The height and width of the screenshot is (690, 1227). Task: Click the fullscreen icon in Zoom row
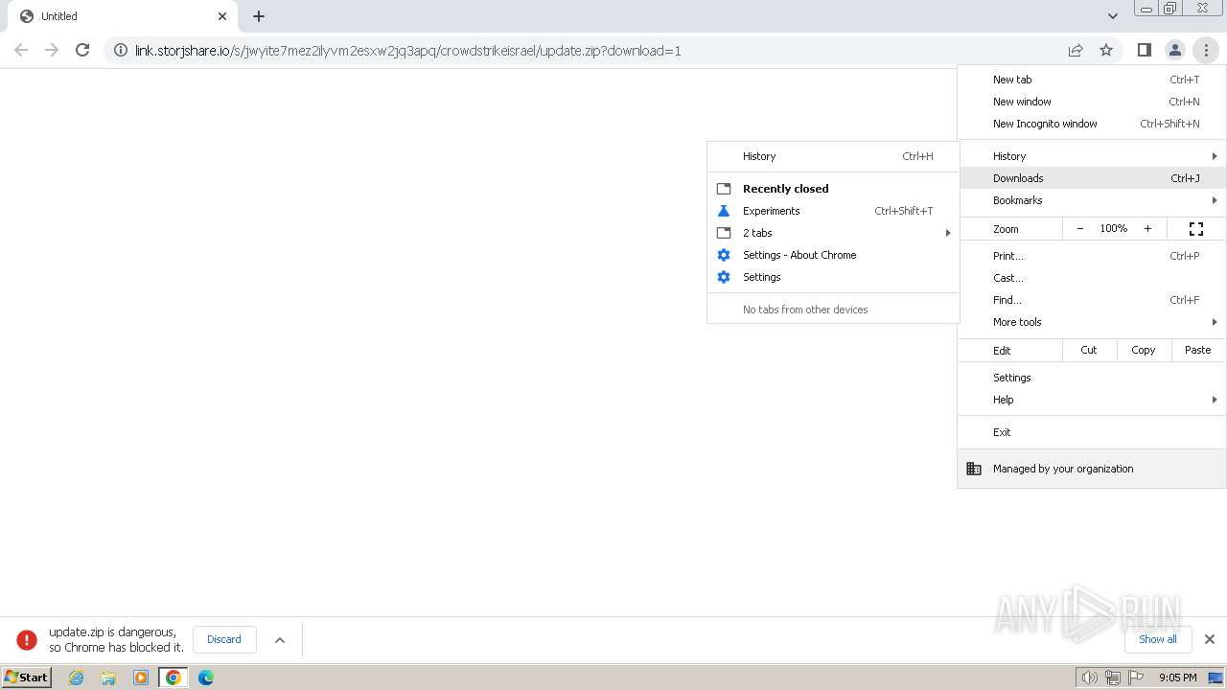pyautogui.click(x=1196, y=229)
